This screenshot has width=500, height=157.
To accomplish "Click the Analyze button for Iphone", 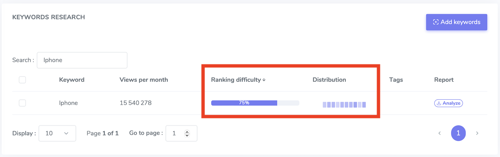I will (448, 103).
